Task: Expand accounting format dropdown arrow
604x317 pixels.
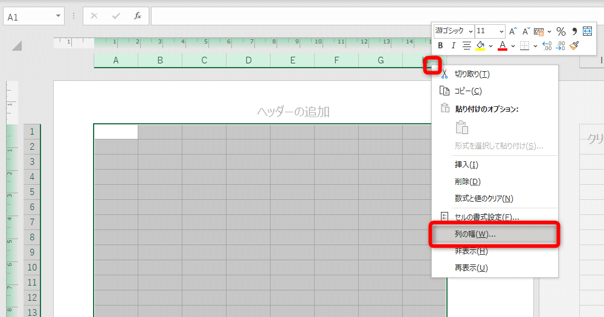Action: click(549, 31)
